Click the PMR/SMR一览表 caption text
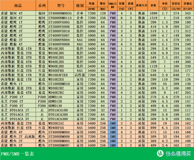Viewport: 194px width, 160px height. coord(17,154)
